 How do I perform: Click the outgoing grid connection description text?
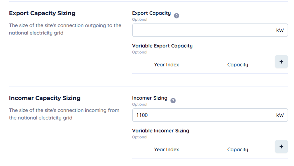pos(65,29)
